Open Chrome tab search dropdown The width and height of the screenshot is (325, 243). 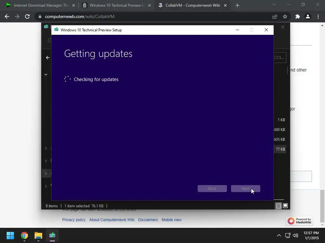[x=274, y=4]
